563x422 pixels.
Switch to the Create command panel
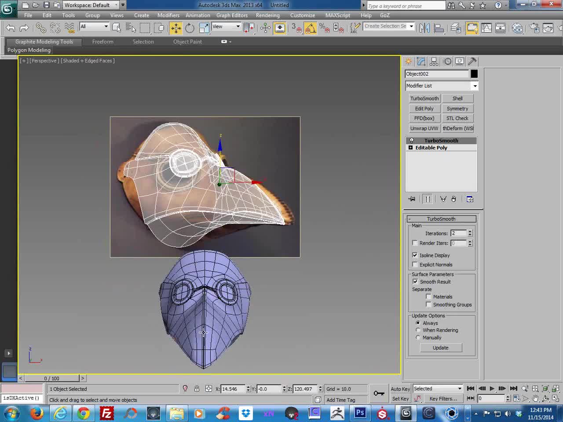tap(409, 62)
